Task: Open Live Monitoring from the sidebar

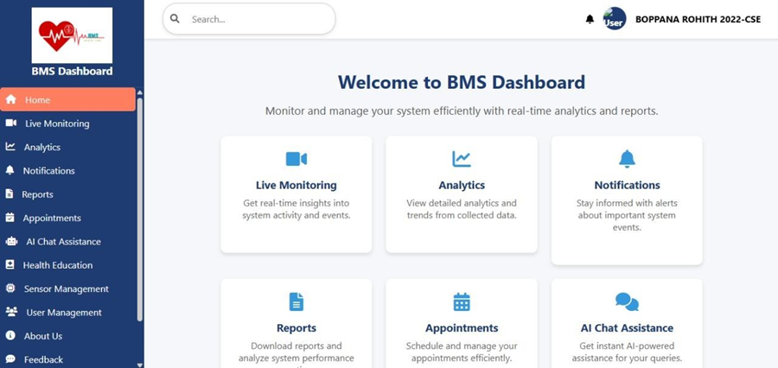Action: (x=57, y=124)
